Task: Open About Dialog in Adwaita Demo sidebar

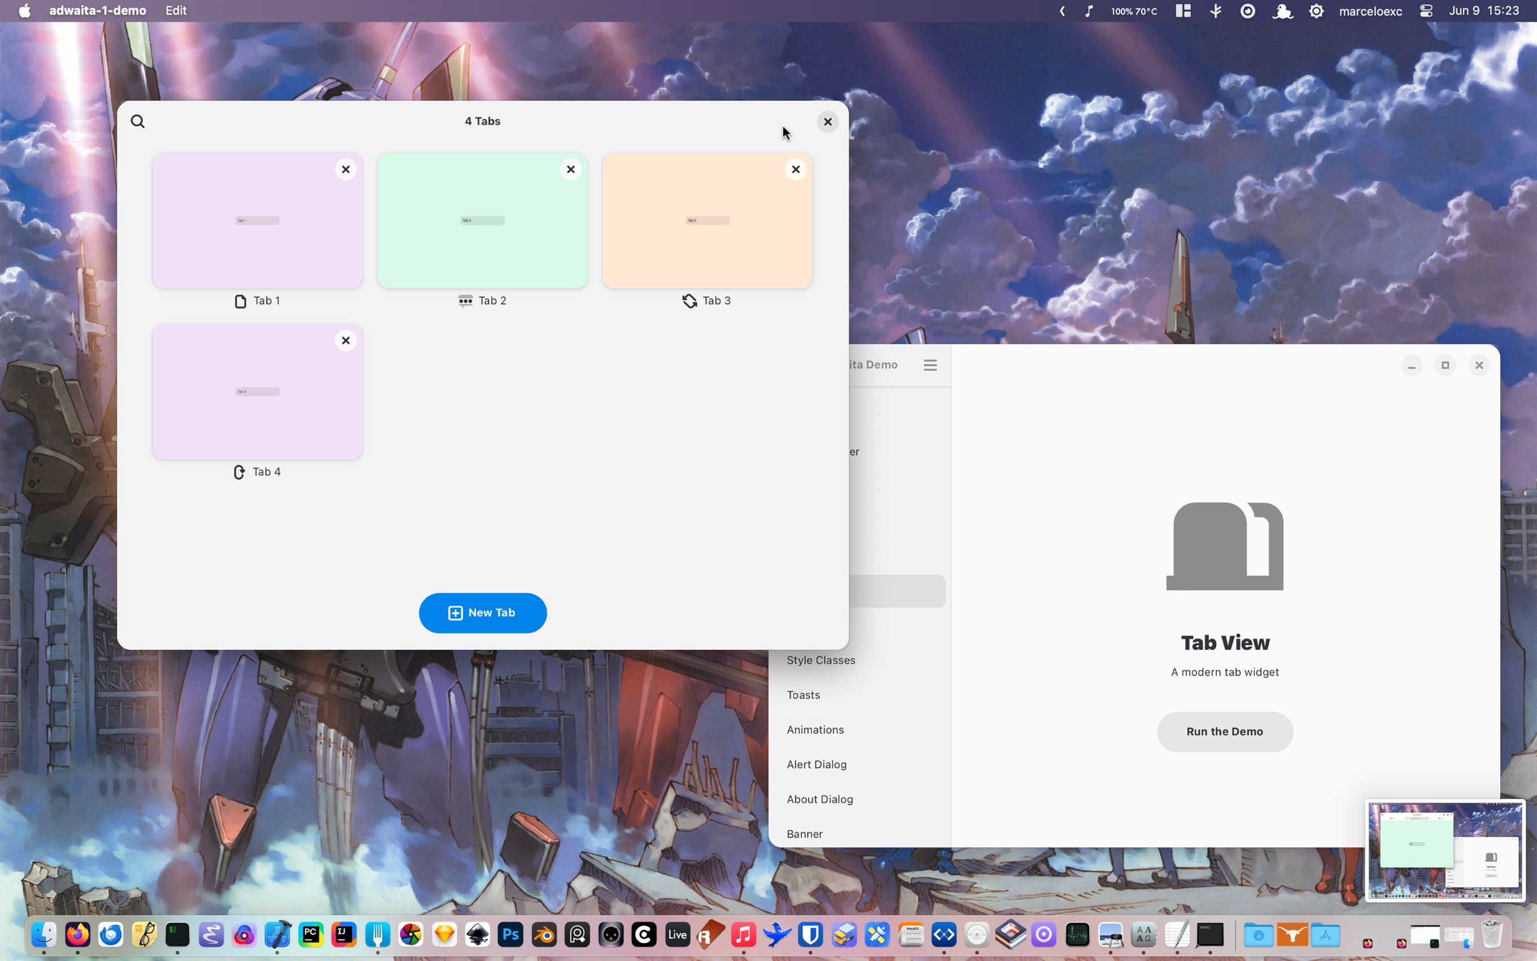Action: pos(819,799)
